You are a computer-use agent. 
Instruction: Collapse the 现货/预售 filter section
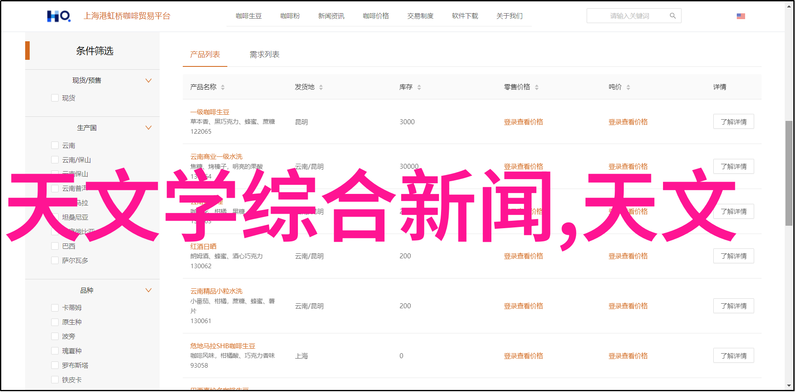pos(149,80)
